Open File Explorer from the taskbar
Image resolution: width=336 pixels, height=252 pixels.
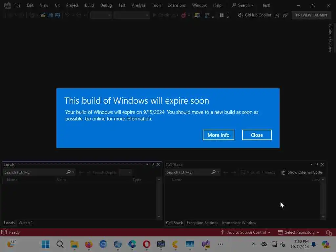(x=74, y=244)
